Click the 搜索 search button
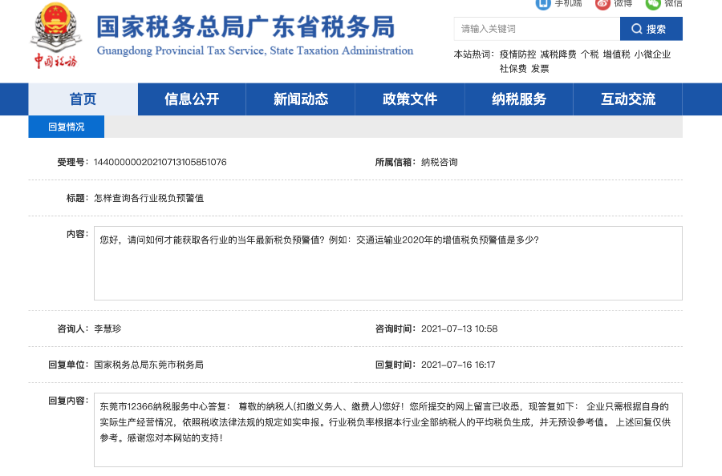722x476 pixels. pyautogui.click(x=651, y=29)
